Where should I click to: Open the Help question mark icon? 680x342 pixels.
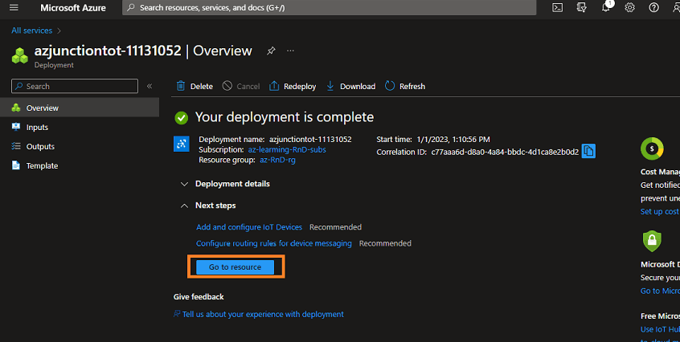point(653,7)
